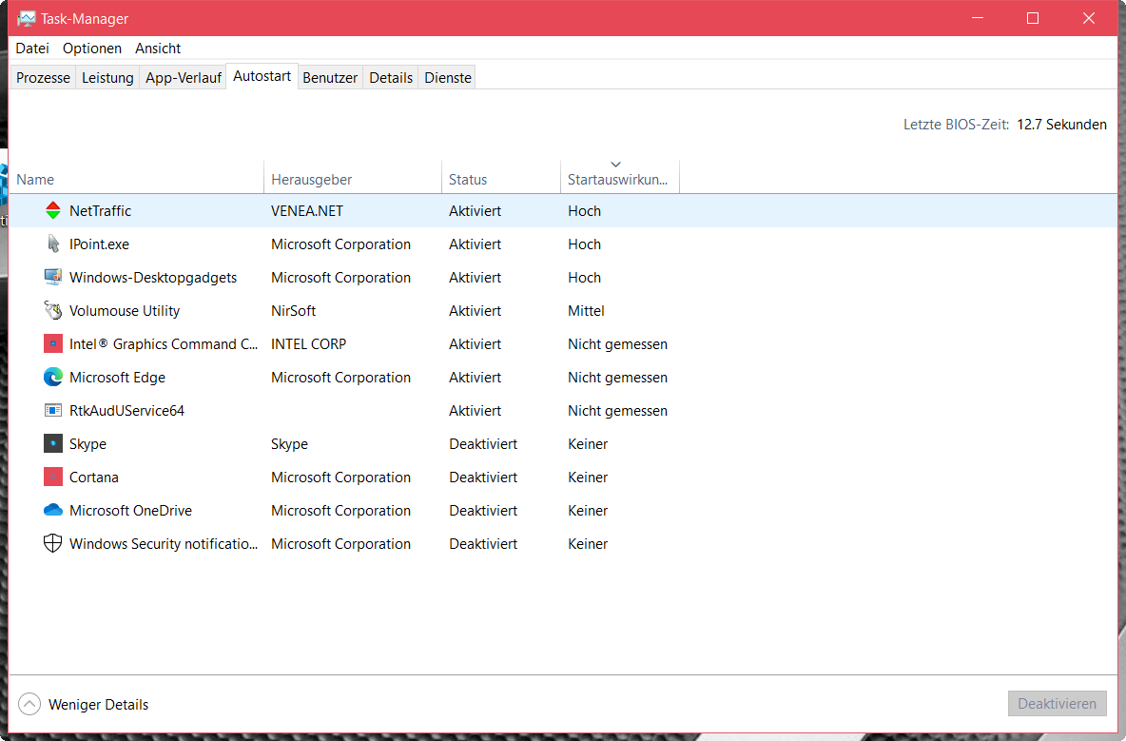
Task: Click the Startauswirkungen sort chevron
Action: pyautogui.click(x=615, y=165)
